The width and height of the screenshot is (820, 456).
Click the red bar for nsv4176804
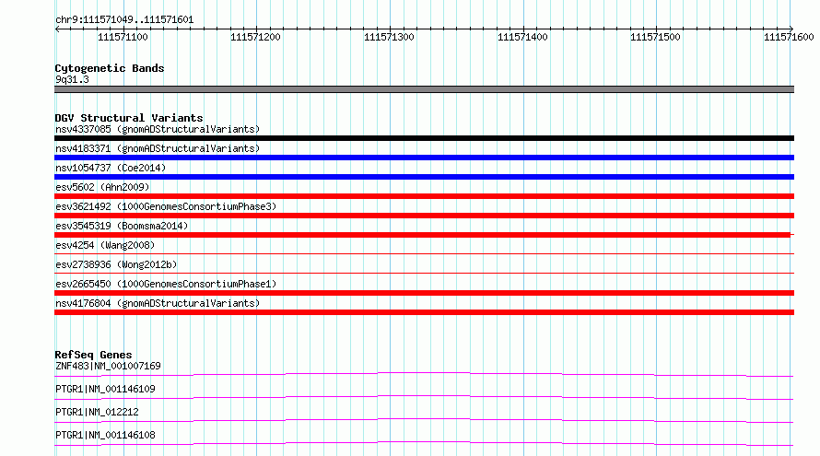point(424,312)
